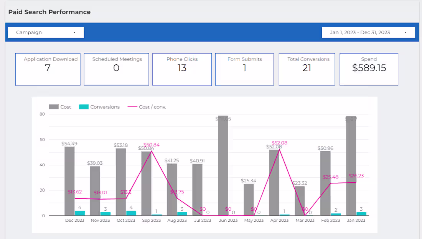The image size is (422, 239).
Task: Click the Paid Search Performance title
Action: [x=49, y=12]
